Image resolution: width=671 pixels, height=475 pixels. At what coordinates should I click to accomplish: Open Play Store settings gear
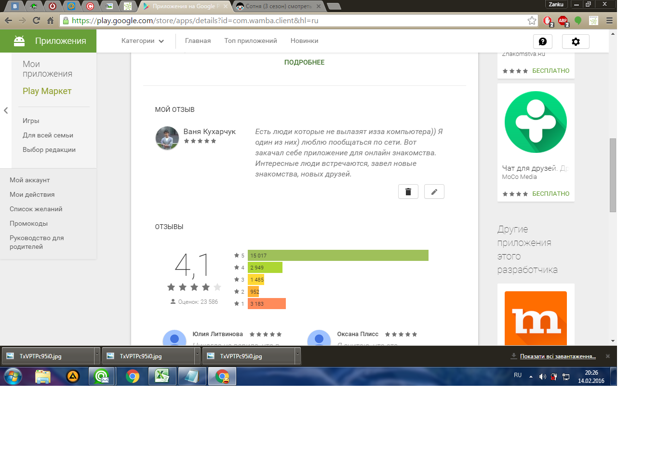pyautogui.click(x=576, y=41)
